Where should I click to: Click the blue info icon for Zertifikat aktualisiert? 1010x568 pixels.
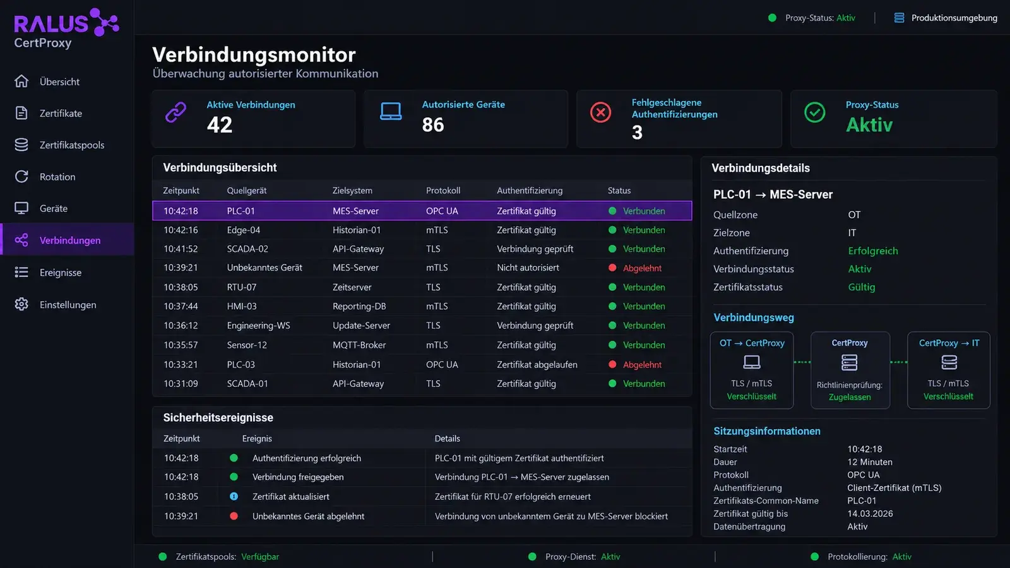tap(234, 497)
